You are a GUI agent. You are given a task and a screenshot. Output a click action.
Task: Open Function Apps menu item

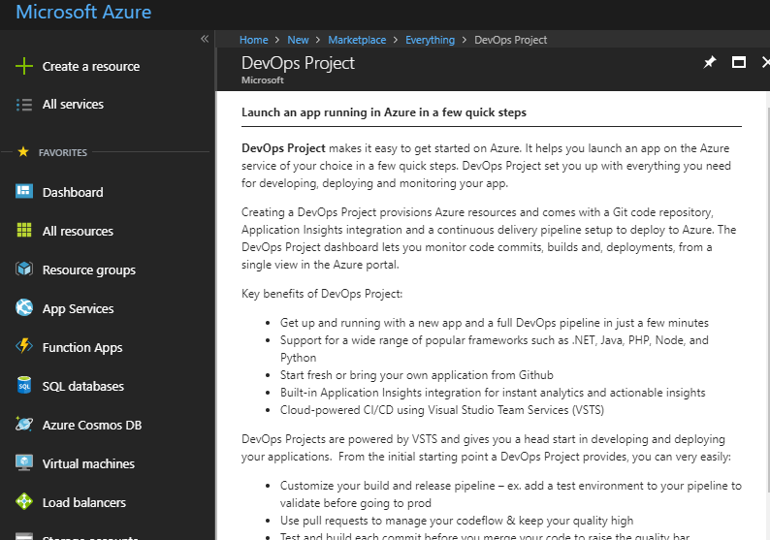[x=82, y=348]
